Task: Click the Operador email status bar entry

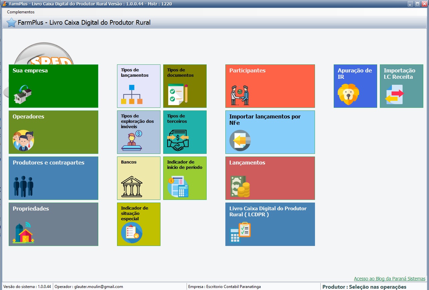Action: [x=89, y=287]
